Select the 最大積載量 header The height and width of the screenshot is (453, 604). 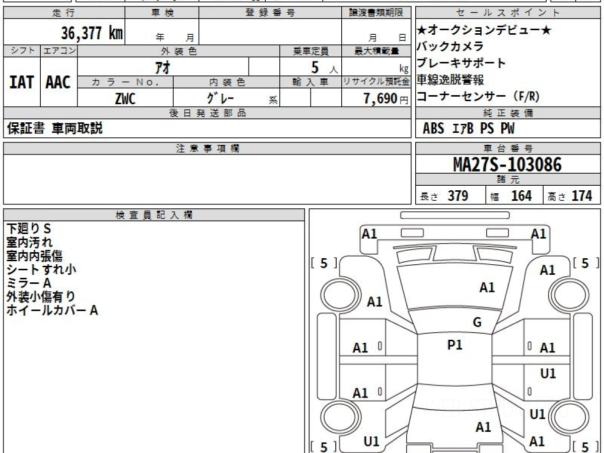(x=376, y=51)
